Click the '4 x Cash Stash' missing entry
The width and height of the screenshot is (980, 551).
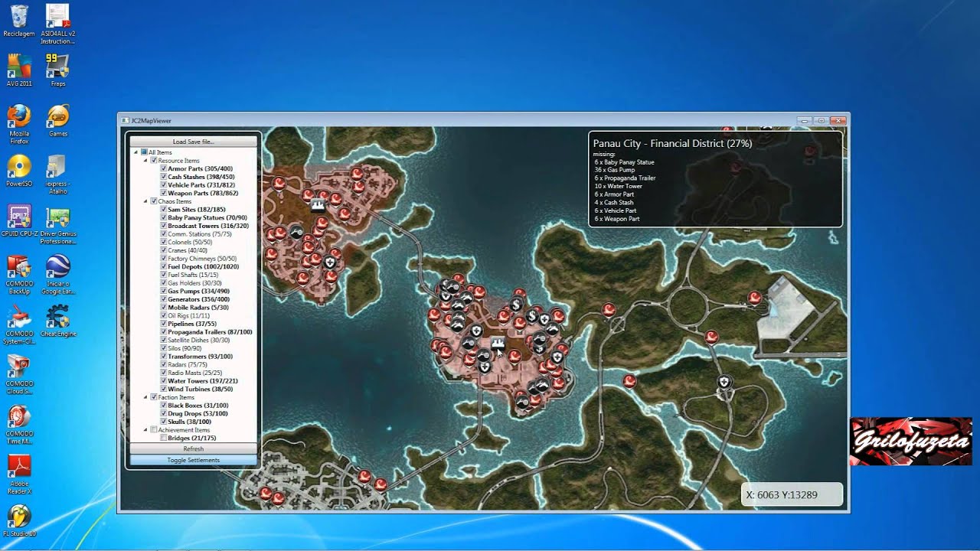(614, 203)
